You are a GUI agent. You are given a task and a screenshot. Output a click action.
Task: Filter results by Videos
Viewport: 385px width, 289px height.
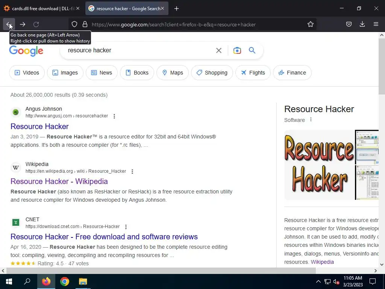pyautogui.click(x=27, y=73)
